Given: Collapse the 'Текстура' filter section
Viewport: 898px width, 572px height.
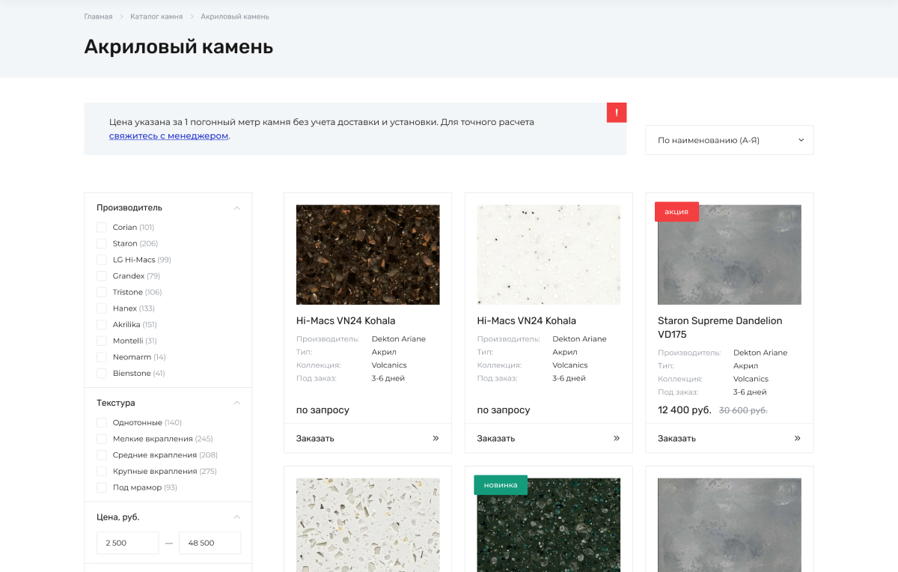Looking at the screenshot, I should click(236, 403).
